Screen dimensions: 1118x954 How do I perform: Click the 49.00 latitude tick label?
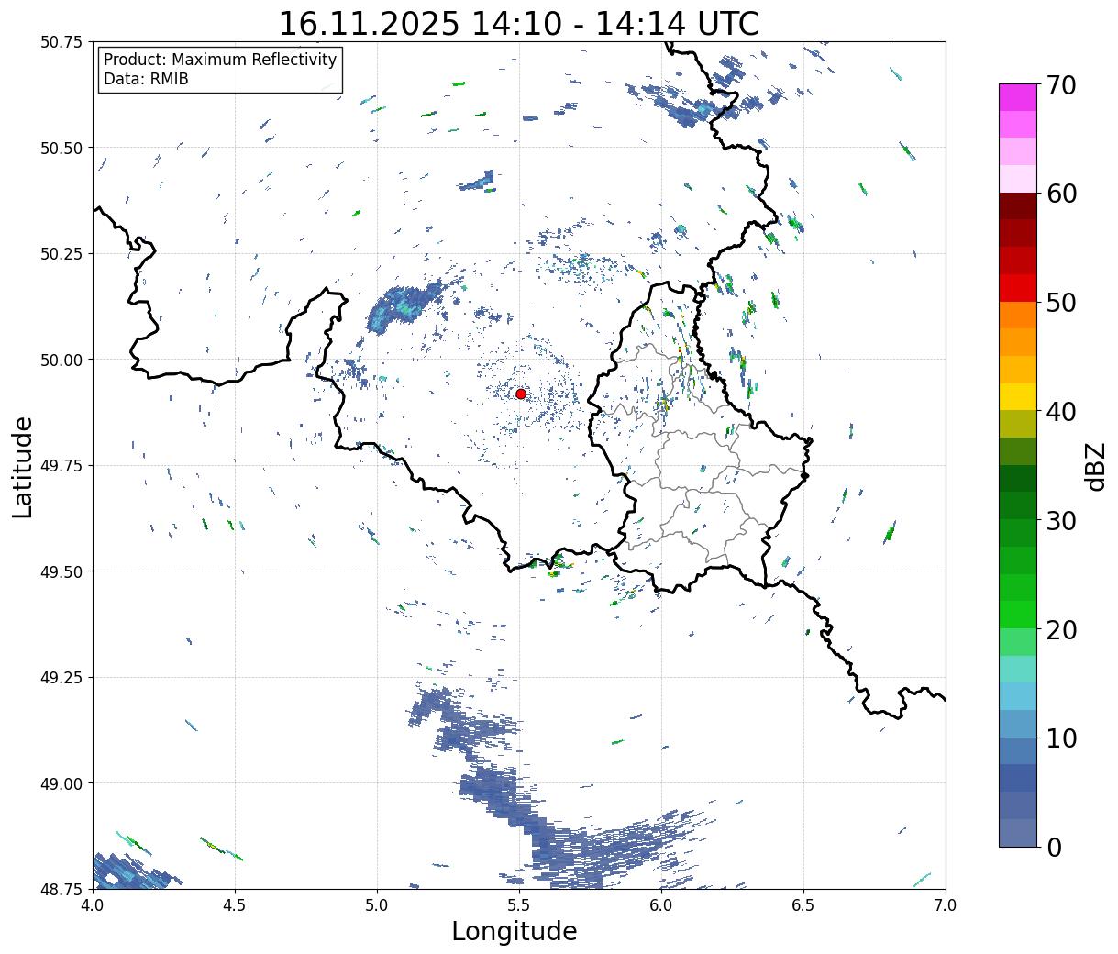(x=61, y=783)
